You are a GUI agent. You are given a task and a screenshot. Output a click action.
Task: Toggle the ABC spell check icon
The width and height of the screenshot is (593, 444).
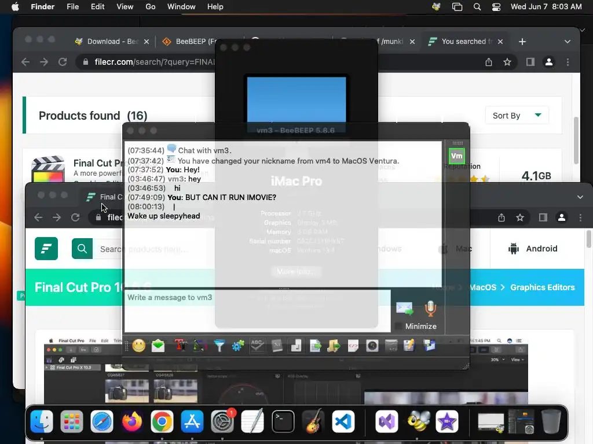click(x=257, y=346)
